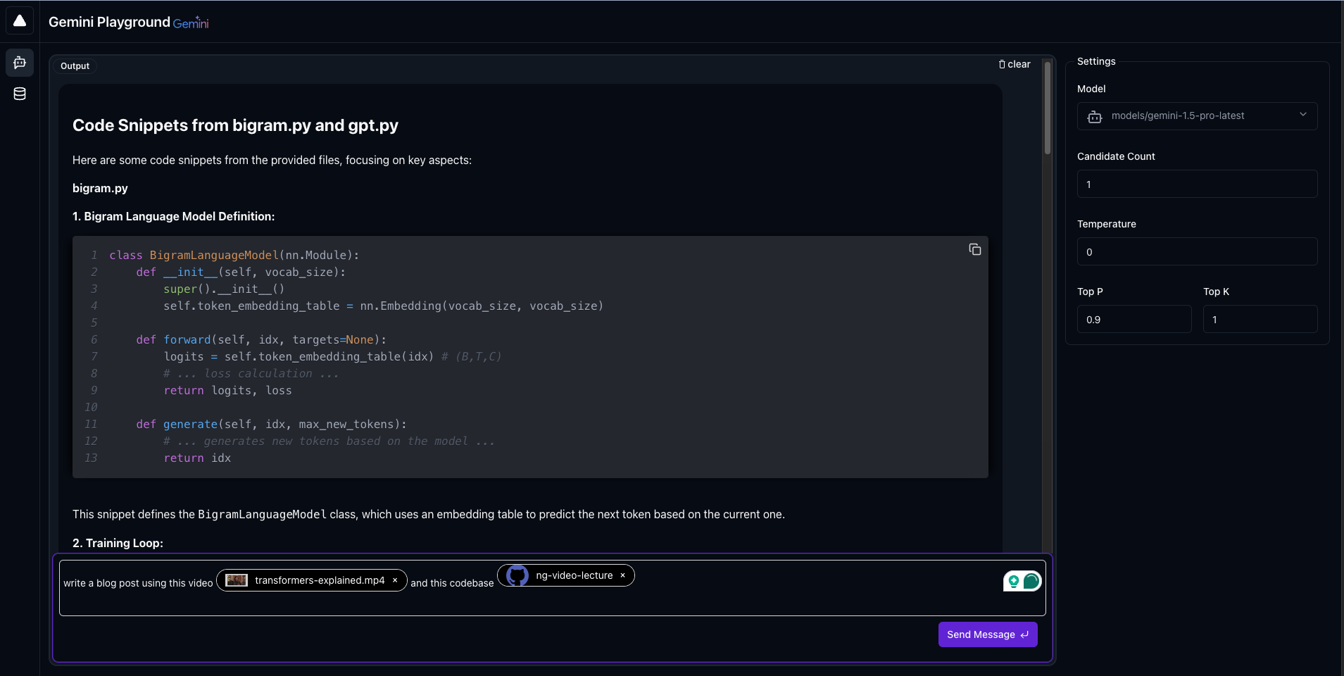Click the Send Message button
Image resolution: width=1344 pixels, height=676 pixels.
coord(987,634)
